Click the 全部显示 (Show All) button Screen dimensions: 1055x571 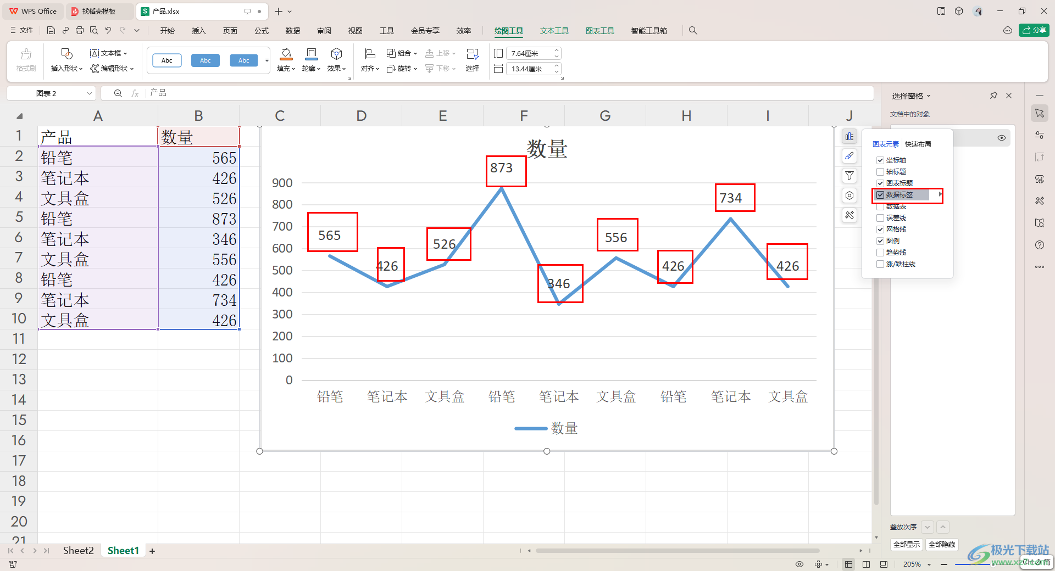tap(907, 545)
